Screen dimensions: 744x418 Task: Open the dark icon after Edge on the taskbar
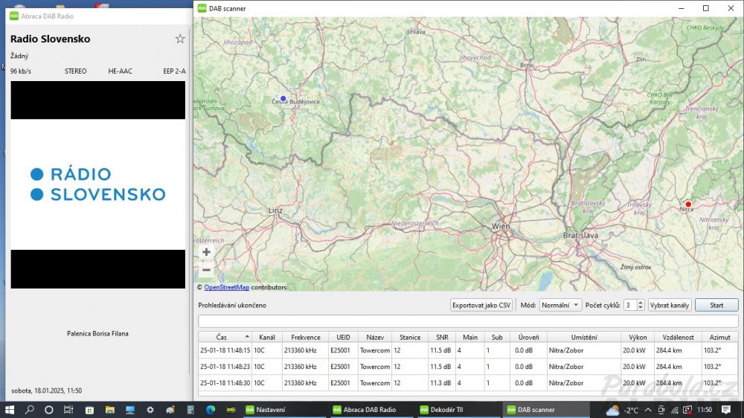coord(231,410)
